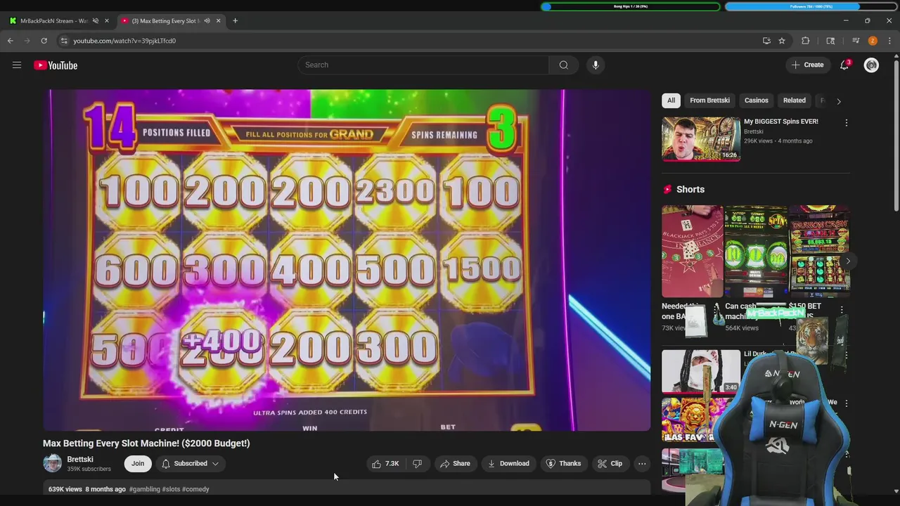Open options for My BIGGEST Spins EVER

(847, 122)
